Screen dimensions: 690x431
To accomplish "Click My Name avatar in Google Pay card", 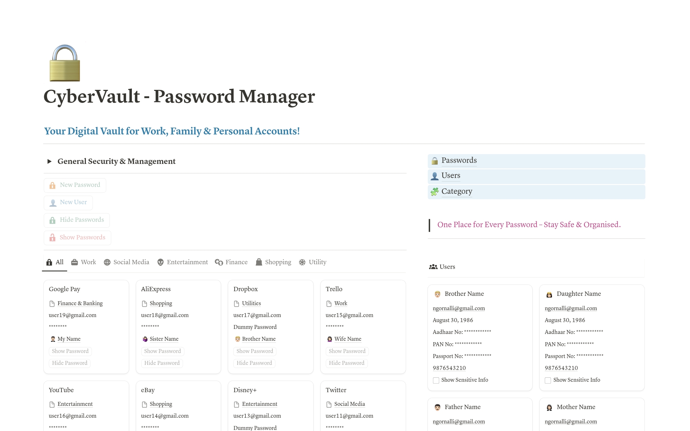I will pos(53,339).
